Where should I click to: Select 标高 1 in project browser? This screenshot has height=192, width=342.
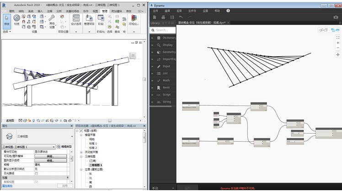93,144
